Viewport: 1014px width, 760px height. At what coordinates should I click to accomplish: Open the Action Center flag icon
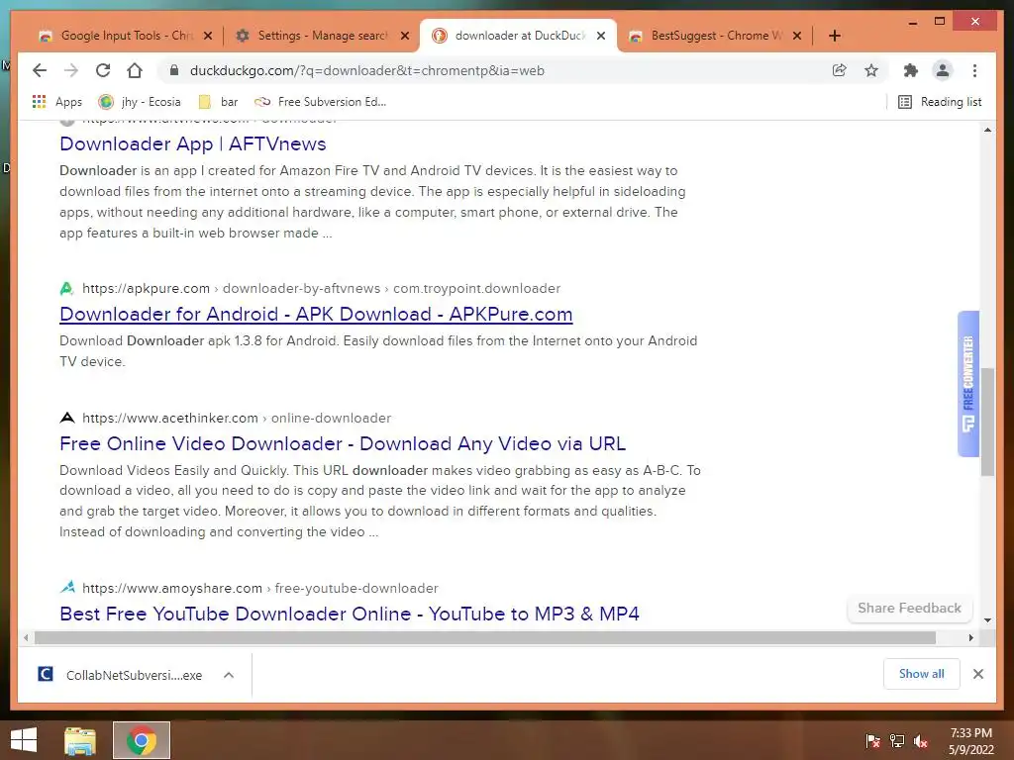point(873,741)
